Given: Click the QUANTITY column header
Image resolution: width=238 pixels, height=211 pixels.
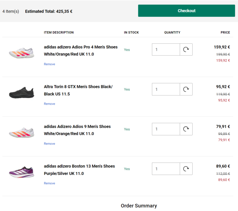Looking at the screenshot, I should click(172, 32).
